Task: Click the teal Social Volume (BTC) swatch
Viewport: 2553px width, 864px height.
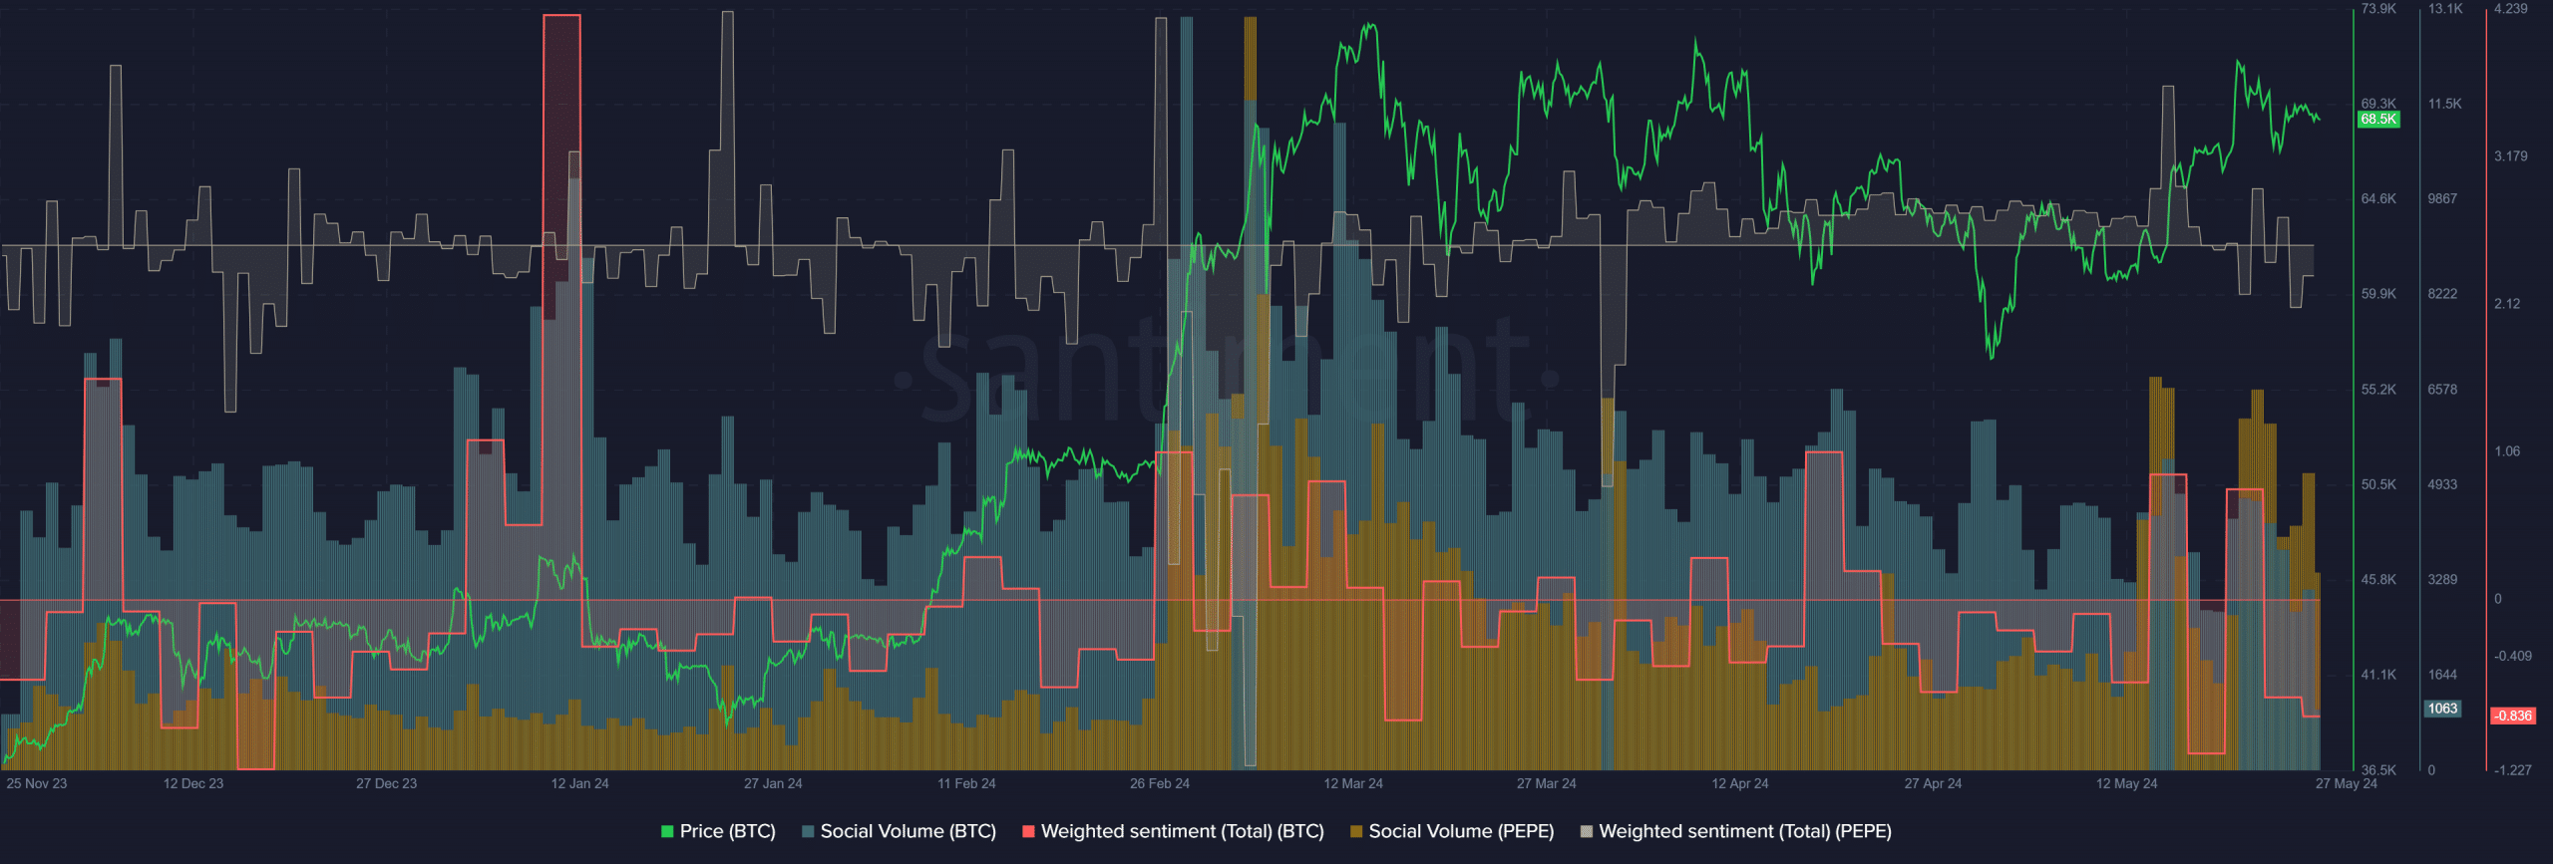Action: (808, 831)
